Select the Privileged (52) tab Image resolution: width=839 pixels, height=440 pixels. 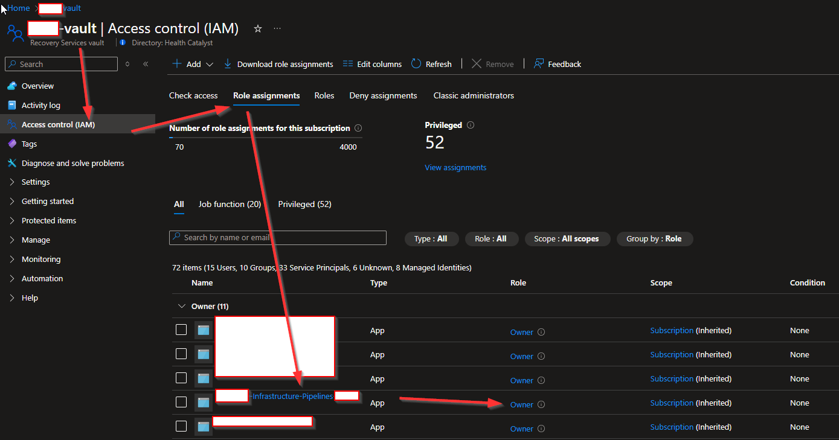pyautogui.click(x=304, y=204)
